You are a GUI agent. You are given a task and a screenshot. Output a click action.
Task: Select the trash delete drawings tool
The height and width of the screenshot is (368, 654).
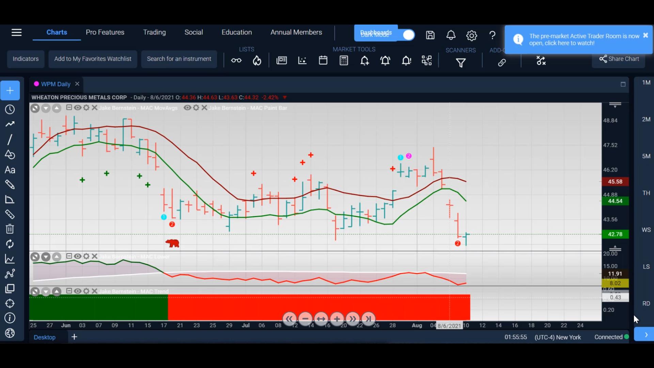click(10, 229)
